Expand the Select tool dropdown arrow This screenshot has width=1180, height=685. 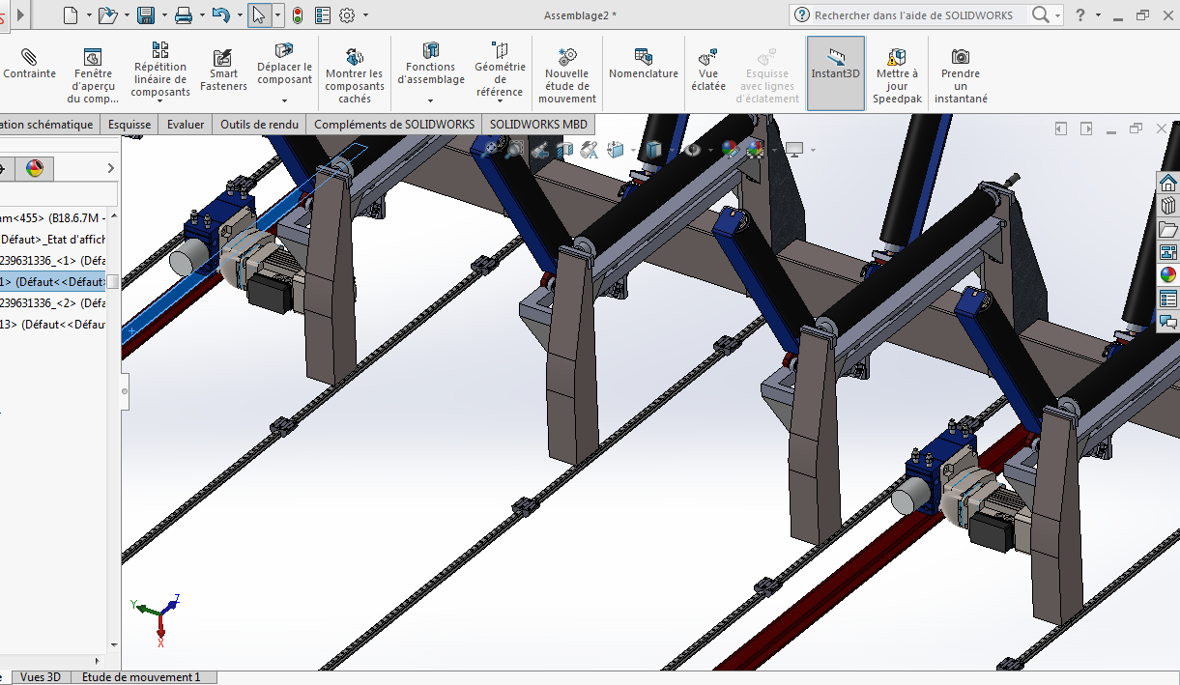click(x=277, y=15)
